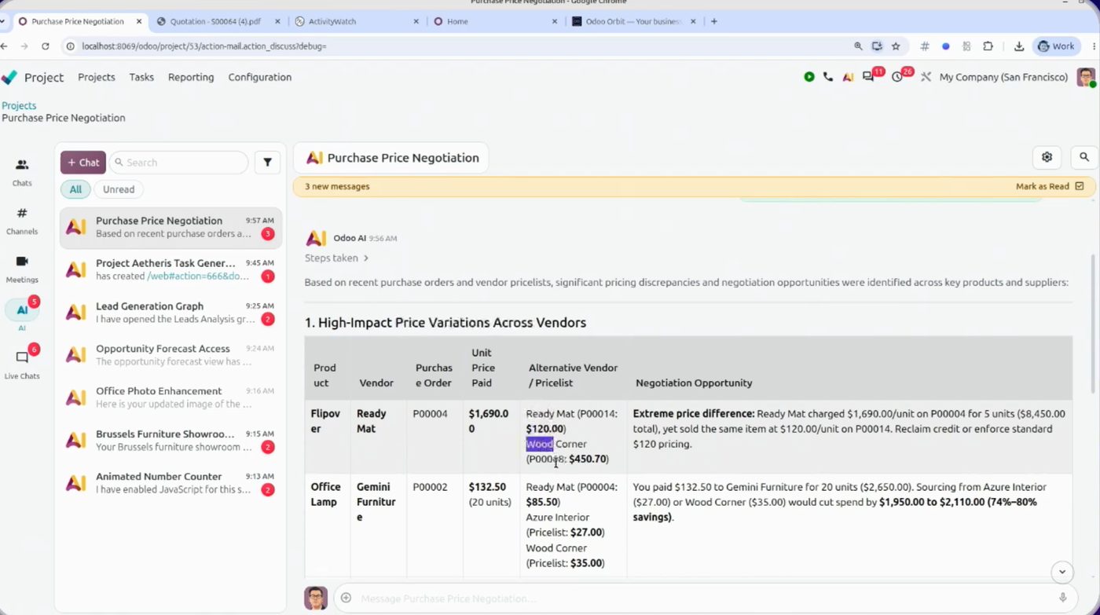
Task: Expand the Steps taken section
Action: (336, 258)
